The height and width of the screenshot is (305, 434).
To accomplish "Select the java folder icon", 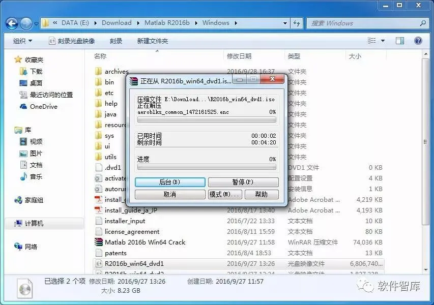I will tap(98, 114).
